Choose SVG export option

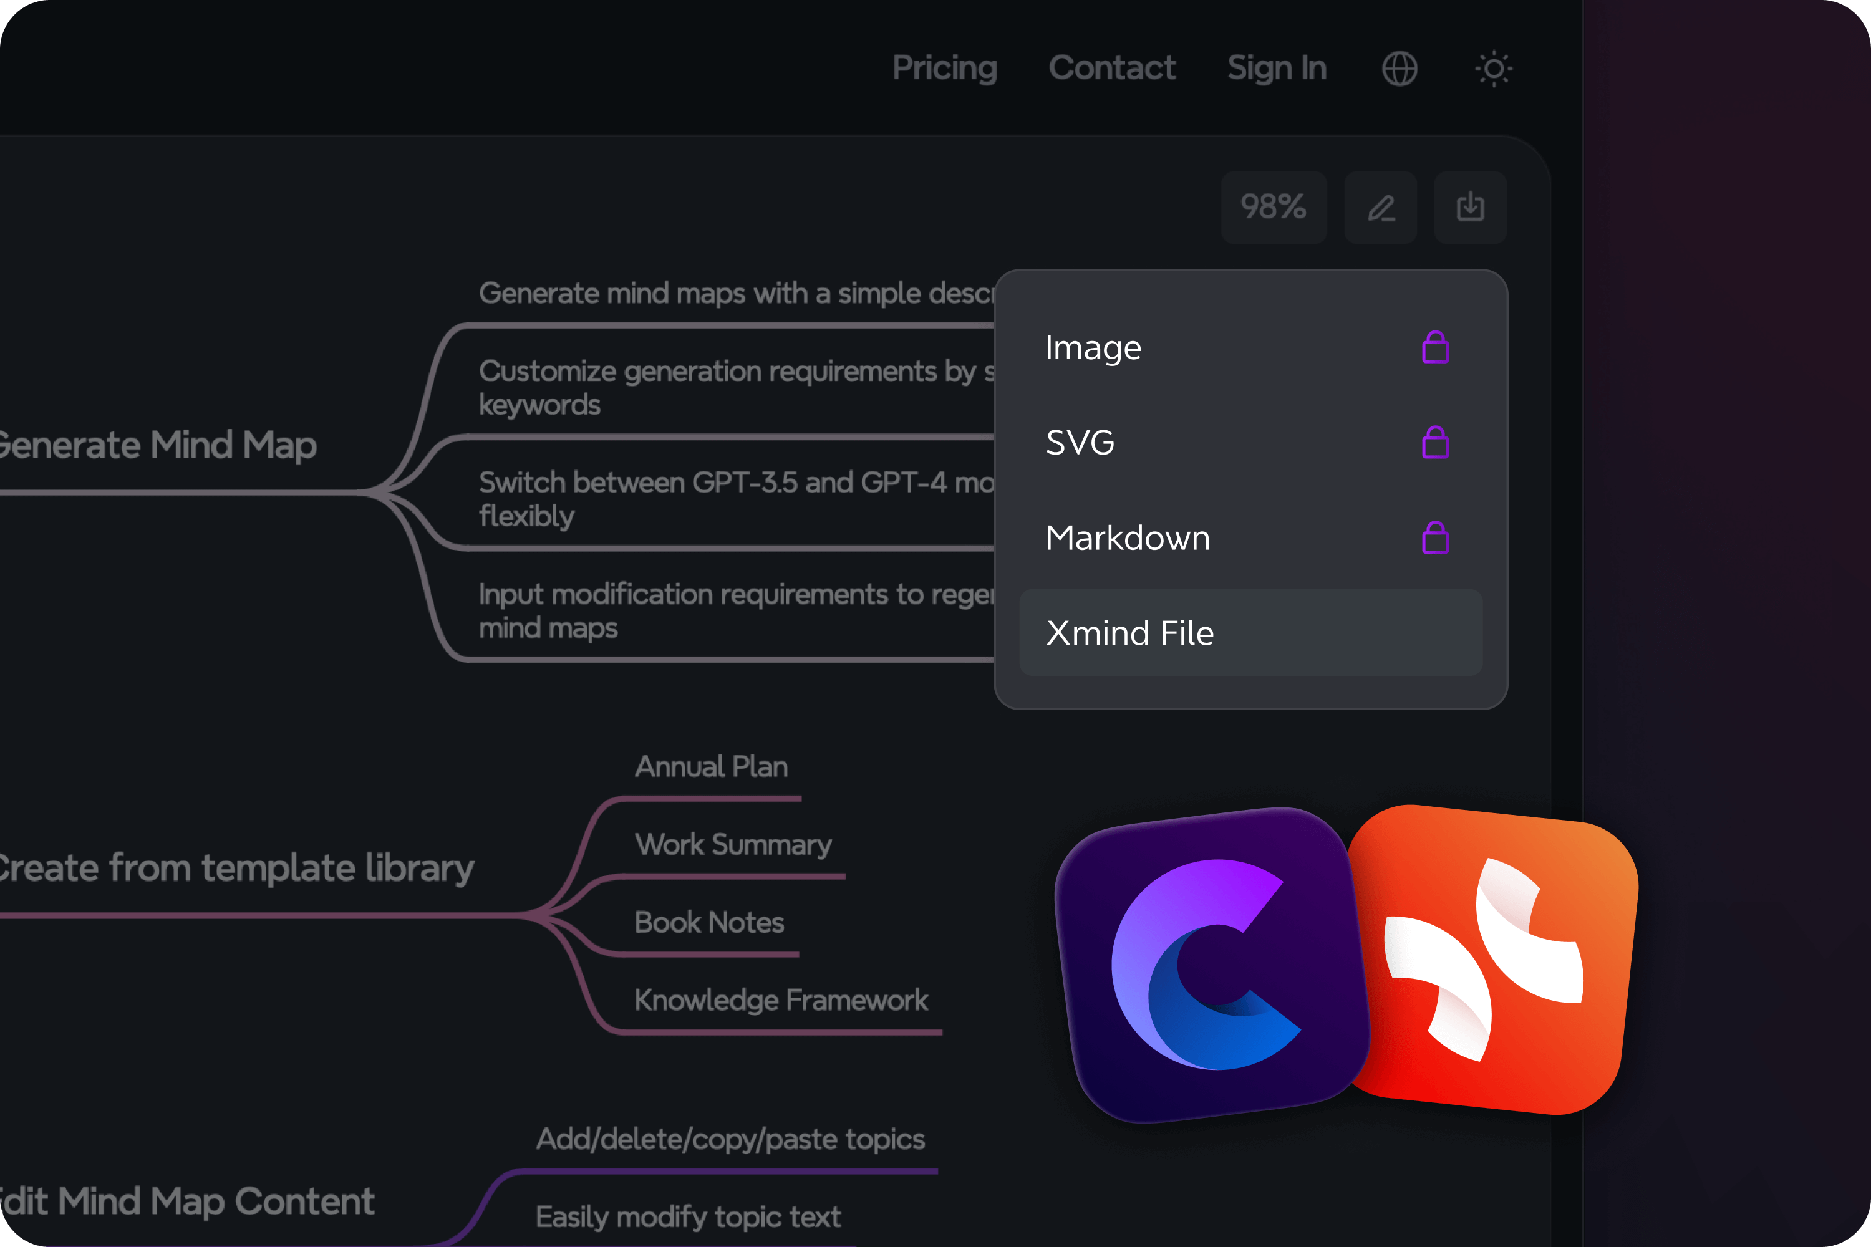(1080, 442)
